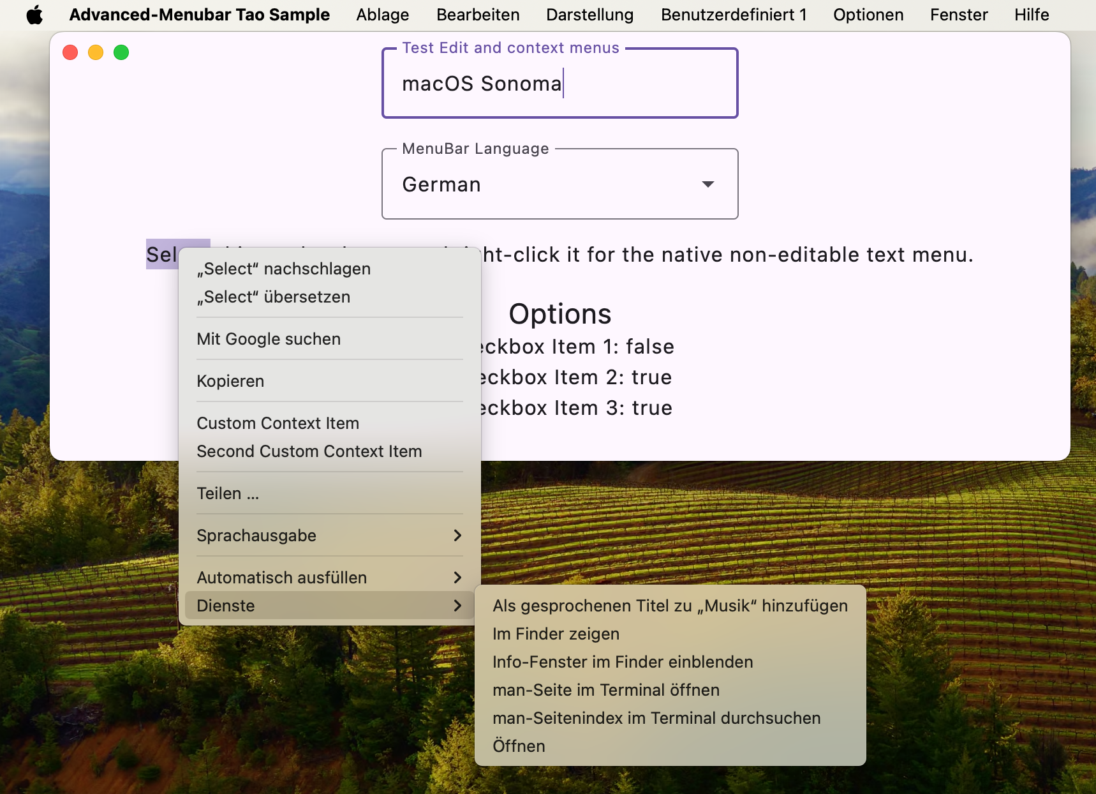Click the yellow minimize window button
Viewport: 1096px width, 794px height.
pos(96,52)
